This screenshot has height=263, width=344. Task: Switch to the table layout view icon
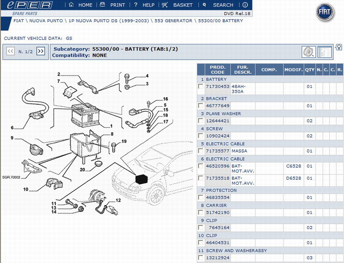pyautogui.click(x=325, y=52)
